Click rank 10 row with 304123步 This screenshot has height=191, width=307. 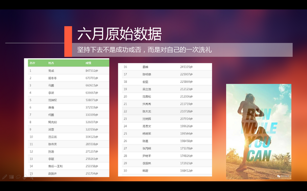(x=69, y=137)
